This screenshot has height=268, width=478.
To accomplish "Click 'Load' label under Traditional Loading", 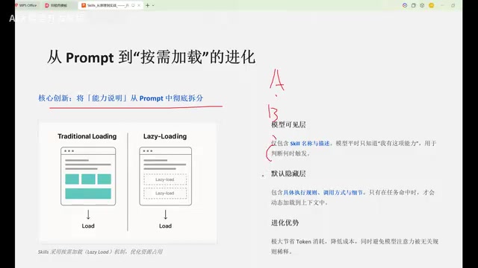I will (88, 226).
